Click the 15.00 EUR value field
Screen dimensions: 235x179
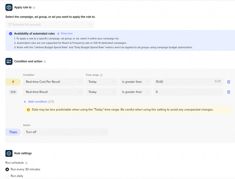click(183, 82)
